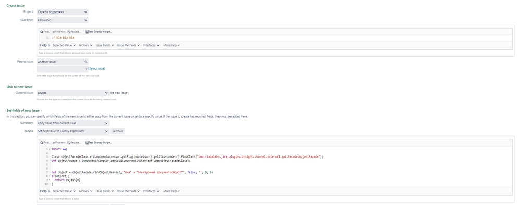Click the 'Set fields of new issue' heading
Viewport: 521px width, 205px height.
coord(23,110)
